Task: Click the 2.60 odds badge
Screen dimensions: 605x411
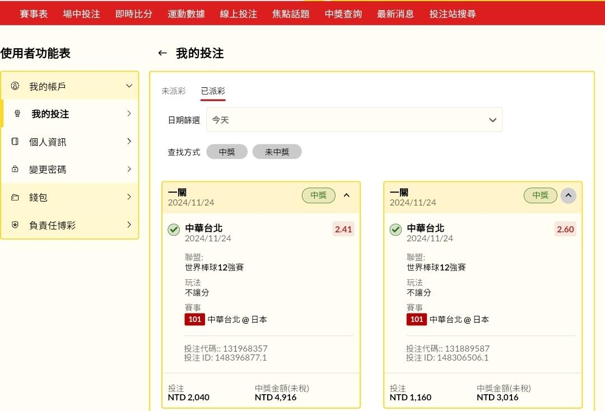Action: click(565, 229)
